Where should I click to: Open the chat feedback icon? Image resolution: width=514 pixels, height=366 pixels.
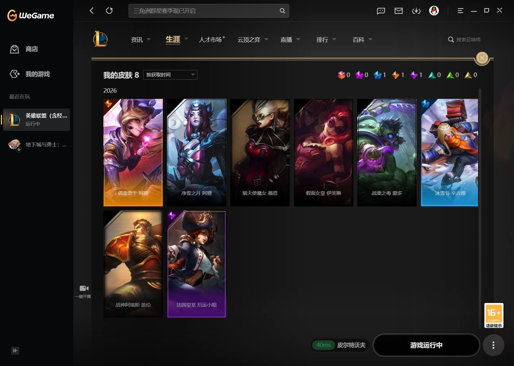pyautogui.click(x=381, y=11)
